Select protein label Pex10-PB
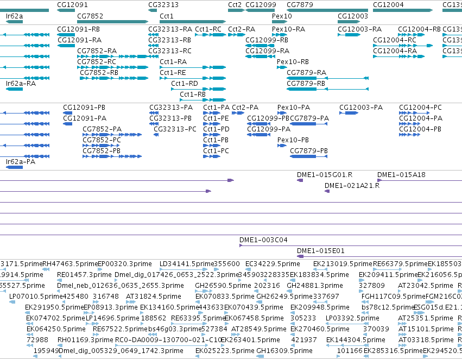The width and height of the screenshot is (462, 359). pos(293,140)
